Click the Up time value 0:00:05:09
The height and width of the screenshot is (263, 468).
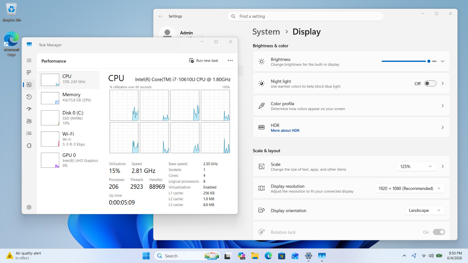122,203
